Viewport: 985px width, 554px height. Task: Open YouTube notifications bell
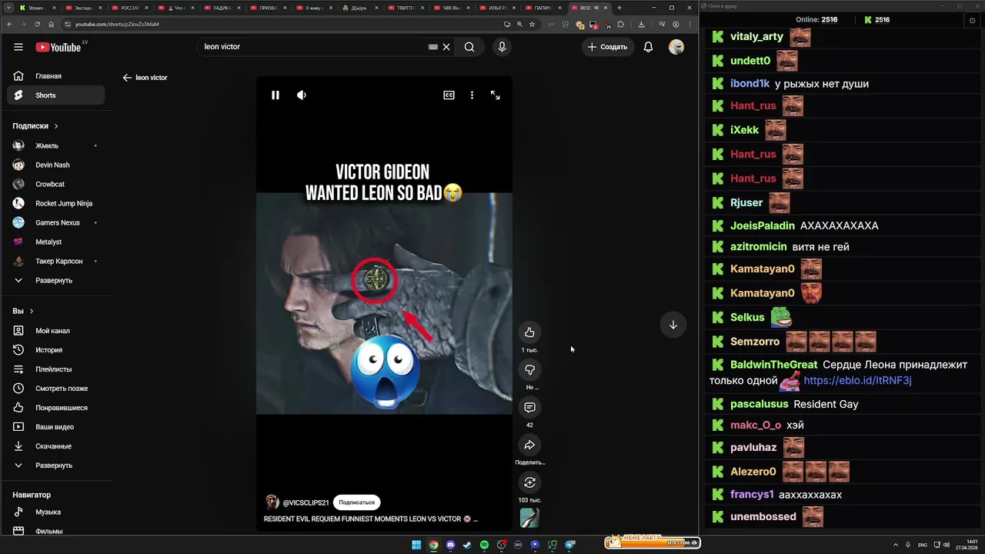coord(648,47)
